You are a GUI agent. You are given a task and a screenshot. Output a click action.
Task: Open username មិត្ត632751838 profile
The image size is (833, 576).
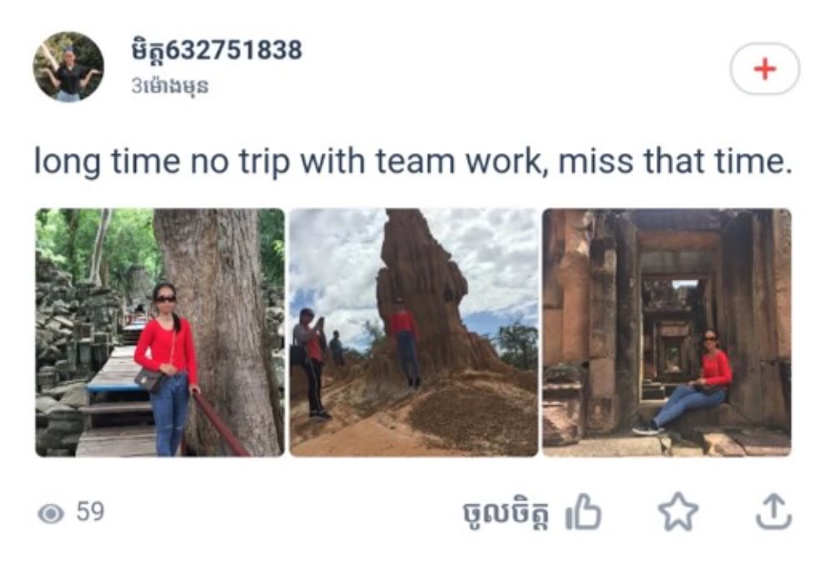tap(217, 51)
